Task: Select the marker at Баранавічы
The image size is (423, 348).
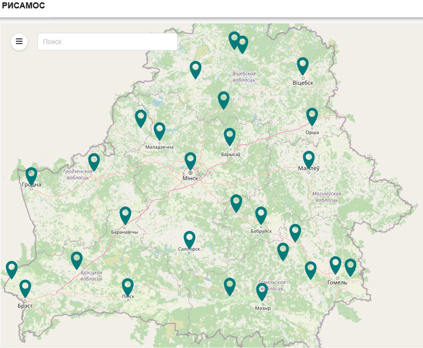Action: point(125,214)
